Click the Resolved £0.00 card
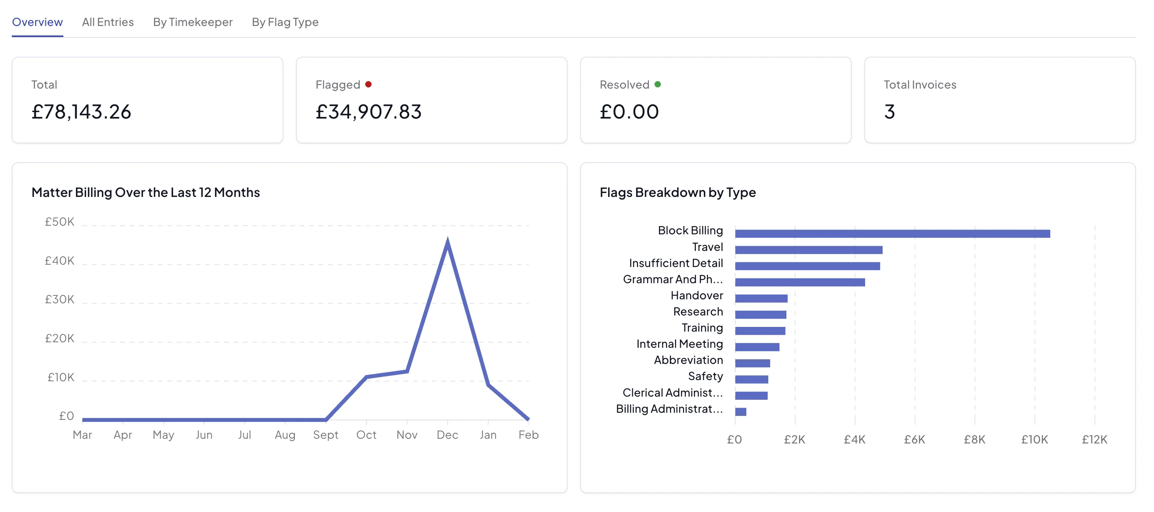 point(716,100)
